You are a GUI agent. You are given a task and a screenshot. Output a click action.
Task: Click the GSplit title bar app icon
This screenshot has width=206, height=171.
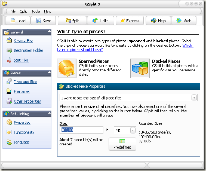(x=5, y=4)
